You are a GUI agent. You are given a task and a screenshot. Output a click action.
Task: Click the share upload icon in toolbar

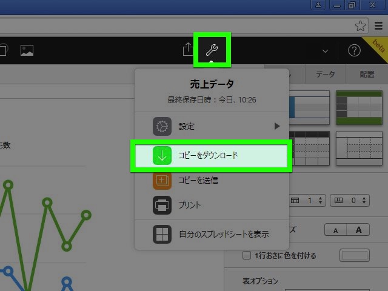point(188,49)
